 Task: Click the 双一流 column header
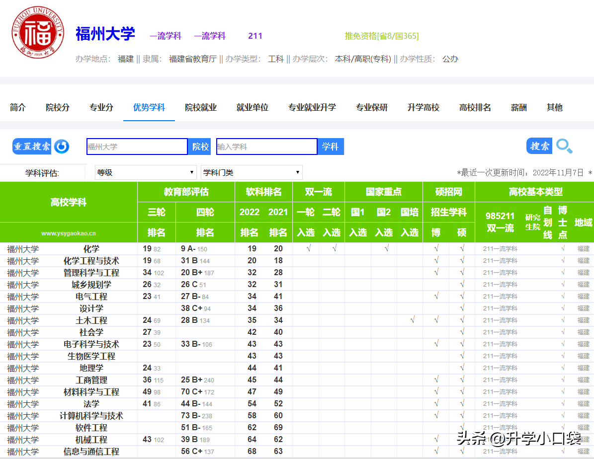tap(319, 192)
